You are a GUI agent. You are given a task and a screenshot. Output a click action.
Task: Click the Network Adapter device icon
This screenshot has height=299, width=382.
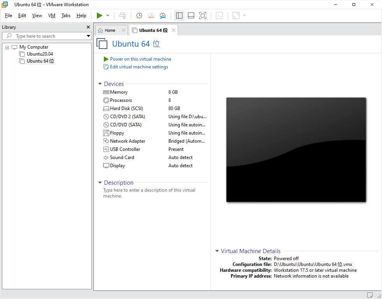tap(106, 141)
